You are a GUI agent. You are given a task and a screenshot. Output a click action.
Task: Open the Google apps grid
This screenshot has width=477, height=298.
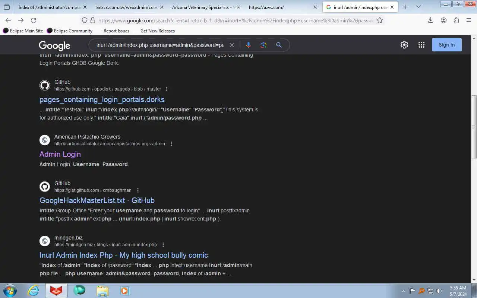pos(421,45)
